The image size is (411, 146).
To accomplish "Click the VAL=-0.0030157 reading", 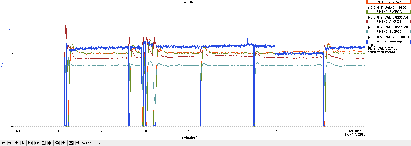I will [x=397, y=37].
